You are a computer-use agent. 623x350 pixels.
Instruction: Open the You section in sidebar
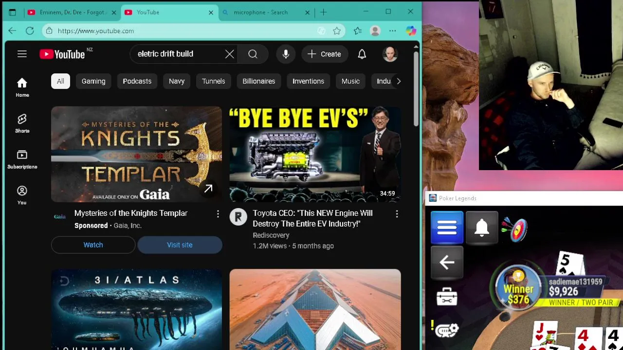22,195
